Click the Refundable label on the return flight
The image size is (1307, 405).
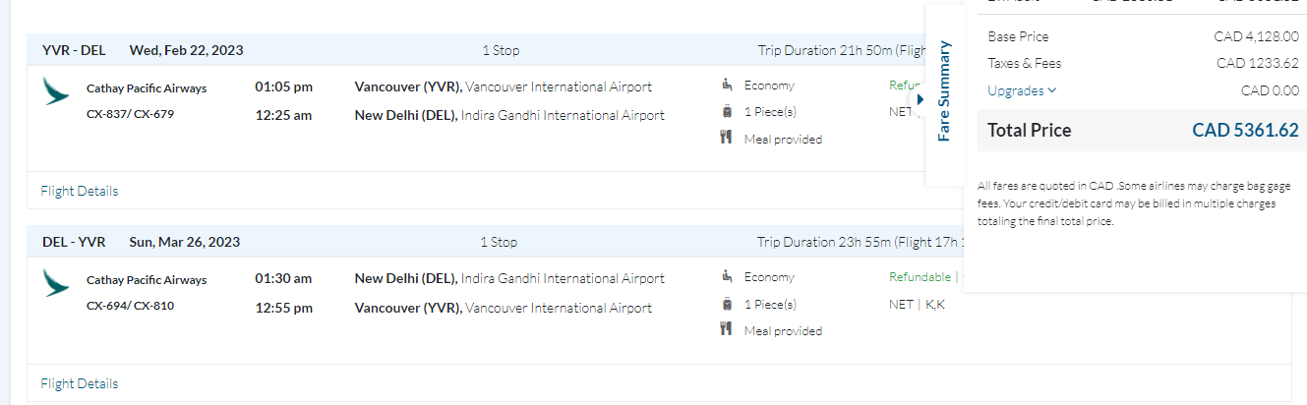(x=920, y=277)
